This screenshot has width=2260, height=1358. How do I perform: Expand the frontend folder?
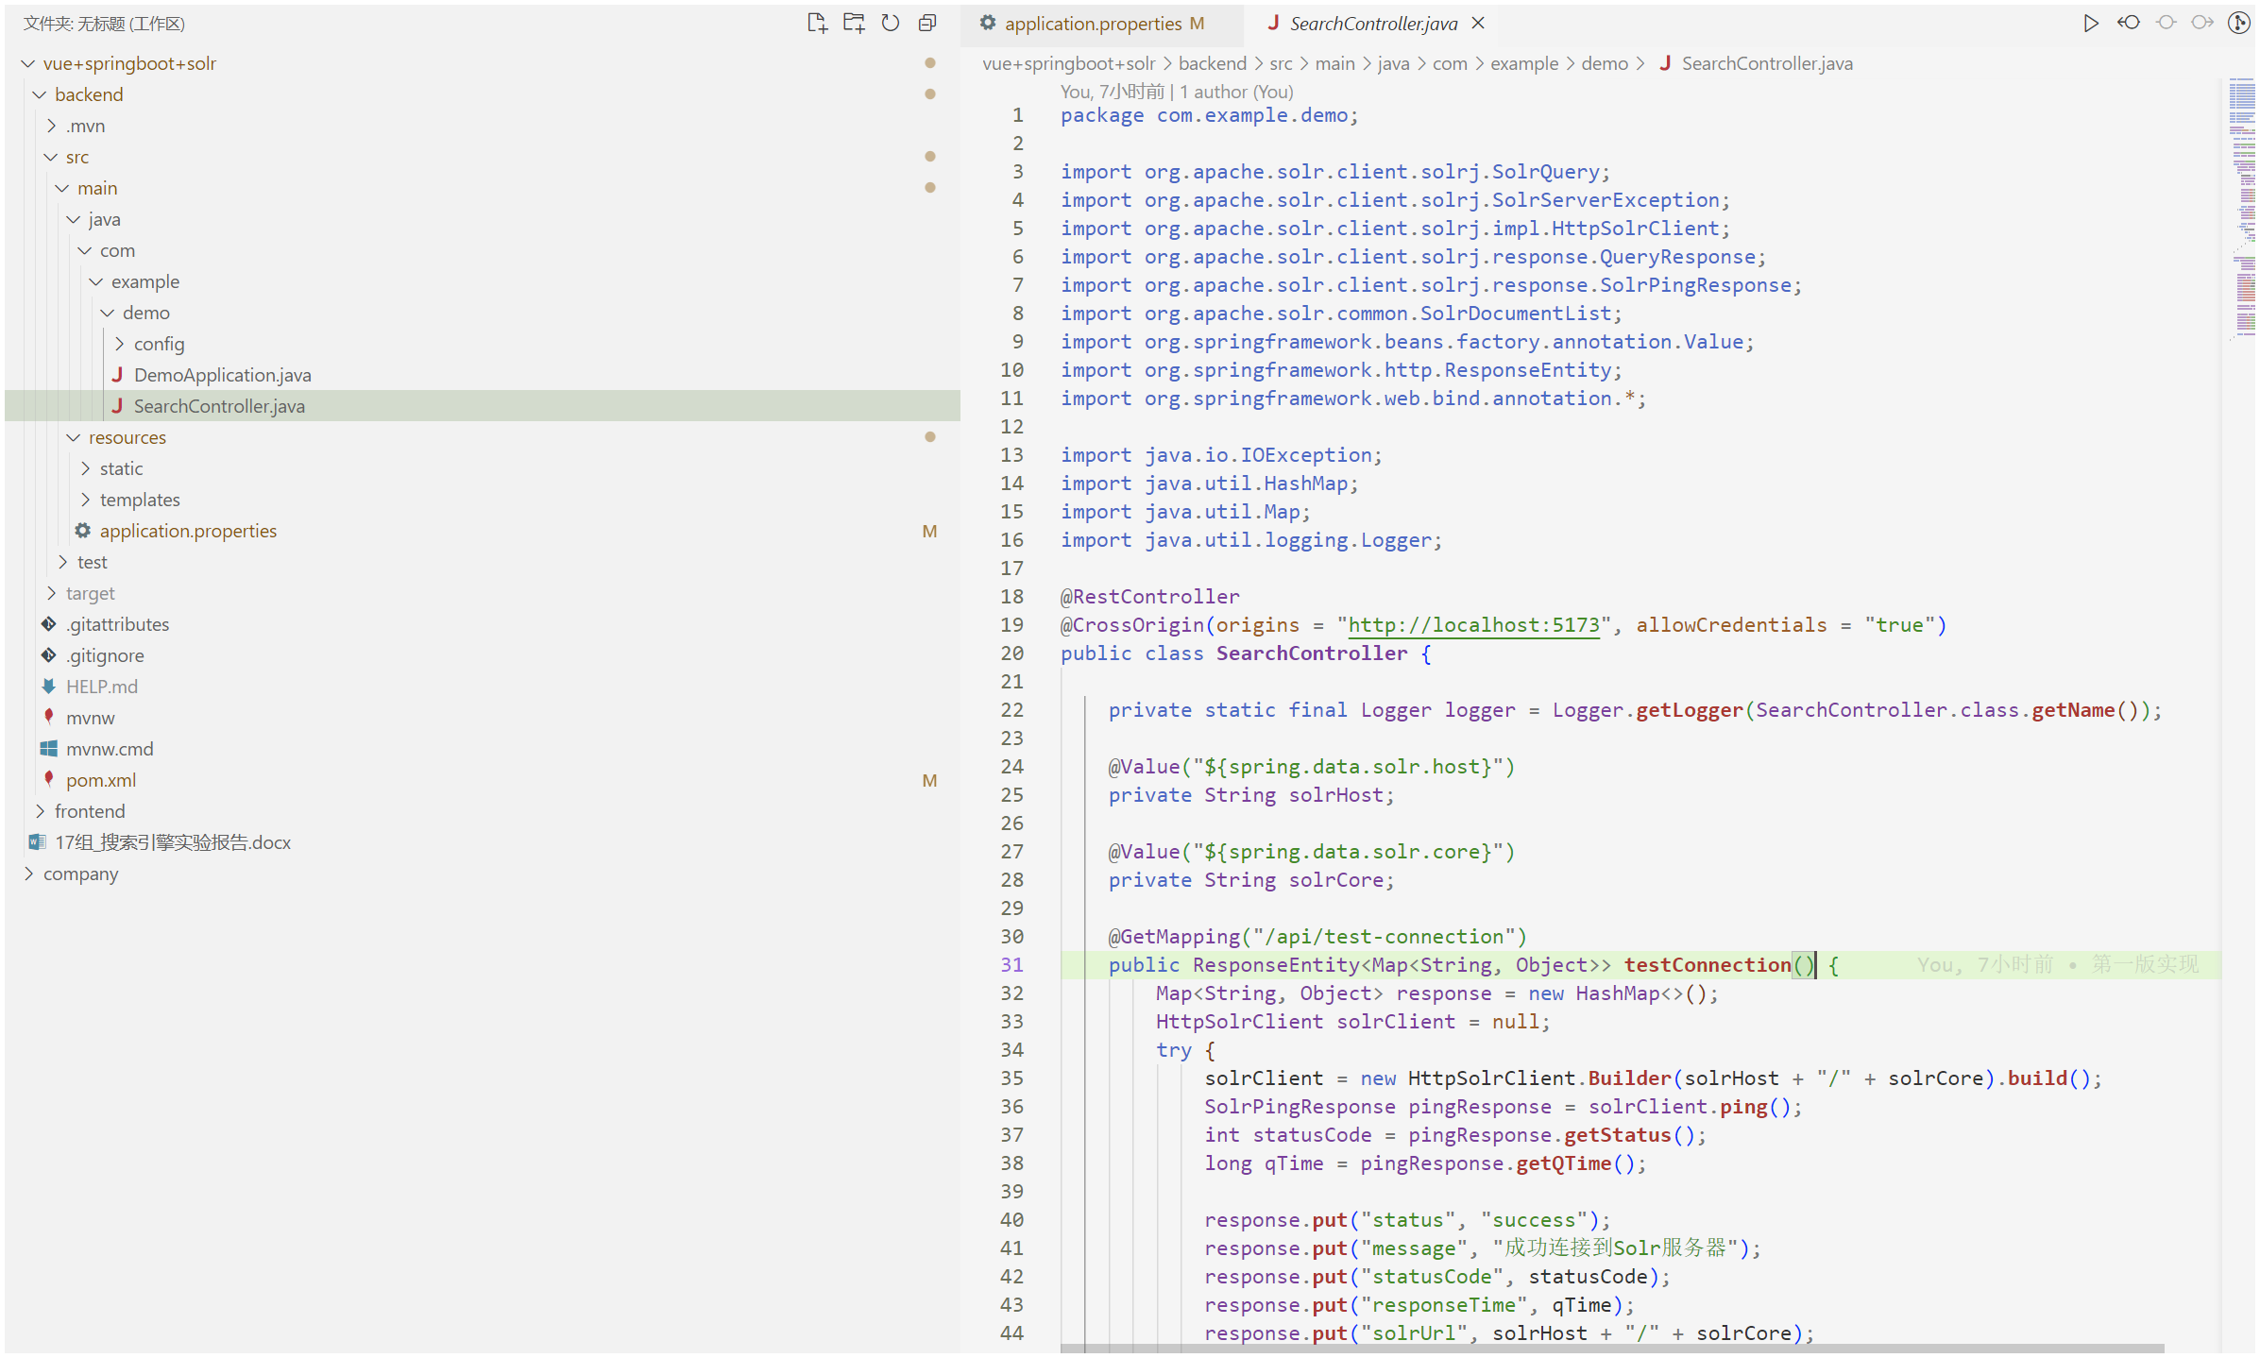pyautogui.click(x=89, y=811)
